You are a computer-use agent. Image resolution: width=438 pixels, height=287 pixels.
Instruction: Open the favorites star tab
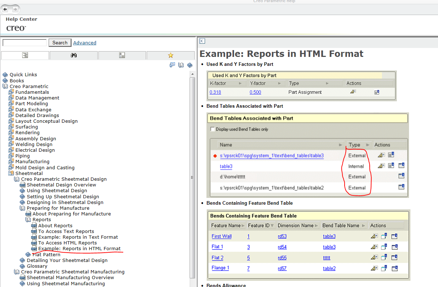coord(171,55)
